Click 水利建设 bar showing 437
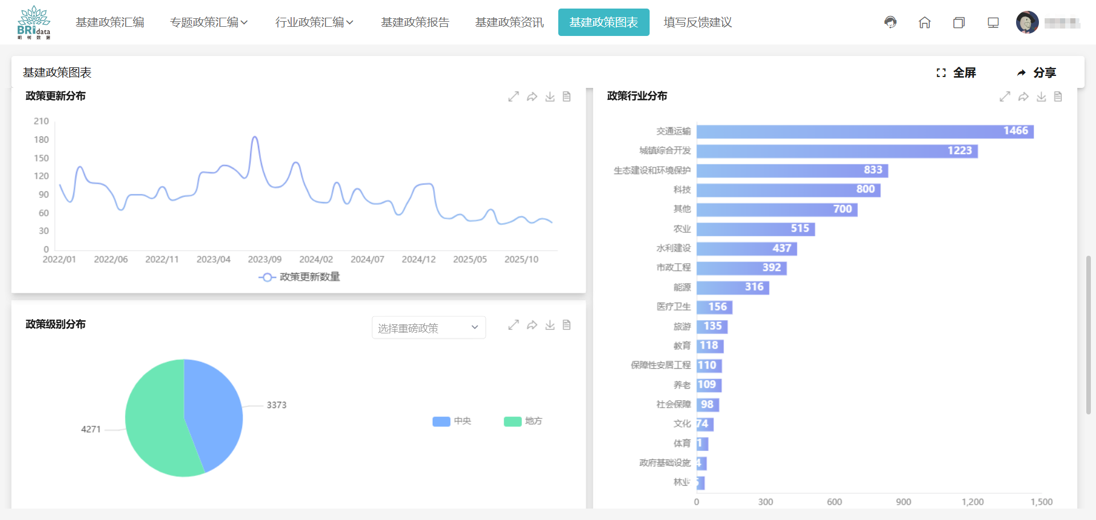The image size is (1096, 520). point(747,248)
